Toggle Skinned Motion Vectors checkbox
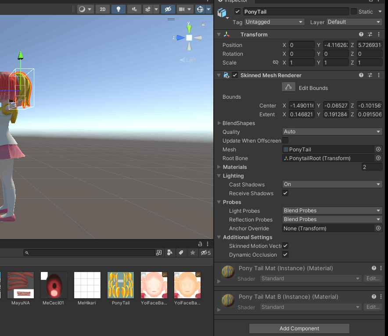Image resolution: width=388 pixels, height=336 pixels. 285,246
